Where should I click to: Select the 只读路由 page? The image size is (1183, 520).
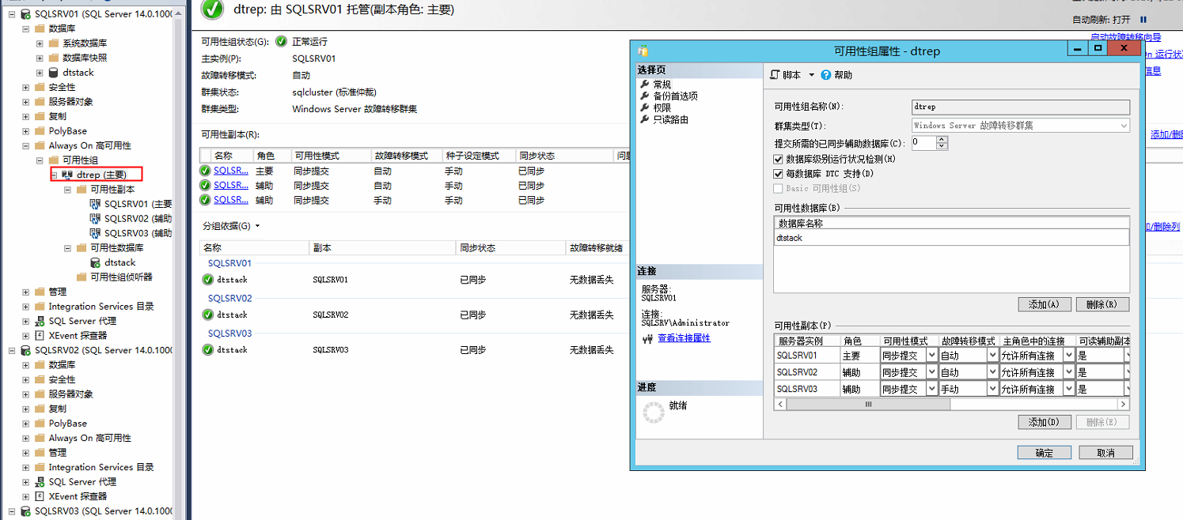tap(670, 119)
